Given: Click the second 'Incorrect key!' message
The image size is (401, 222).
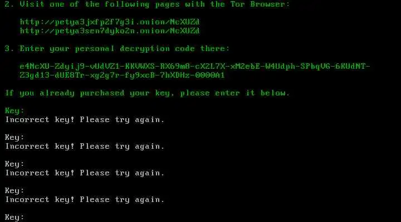Looking at the screenshot, I should (85, 147).
